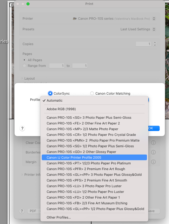Choose the Range from pages option
The height and width of the screenshot is (224, 169).
pyautogui.click(x=25, y=66)
